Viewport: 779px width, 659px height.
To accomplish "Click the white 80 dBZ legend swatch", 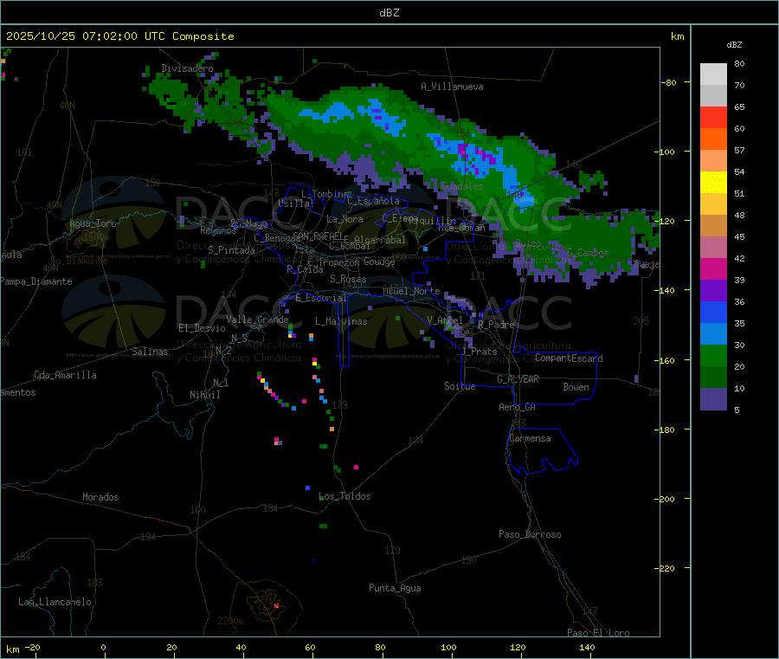I will point(713,74).
